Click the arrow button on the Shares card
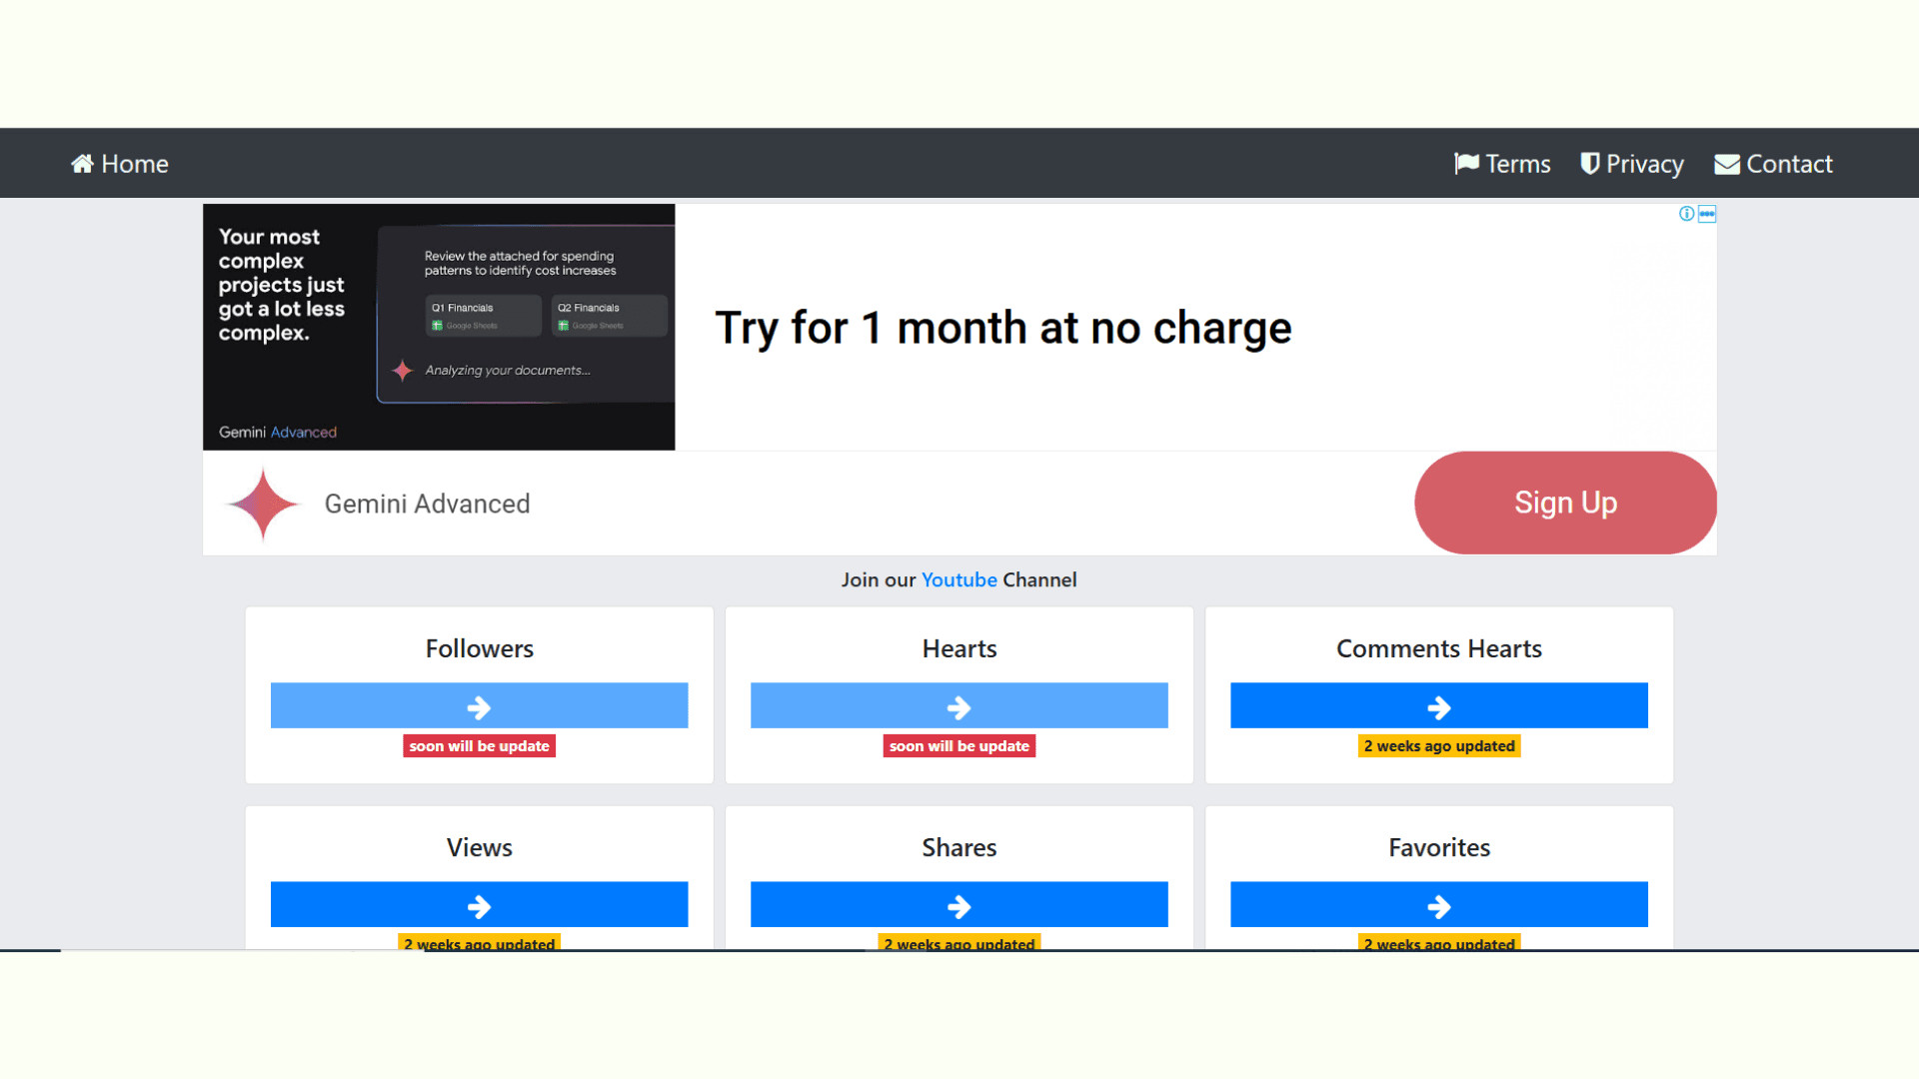The height and width of the screenshot is (1079, 1919). (959, 905)
